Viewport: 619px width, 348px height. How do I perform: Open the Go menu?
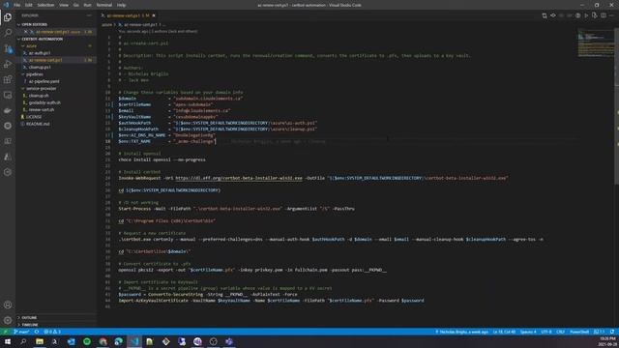point(76,5)
